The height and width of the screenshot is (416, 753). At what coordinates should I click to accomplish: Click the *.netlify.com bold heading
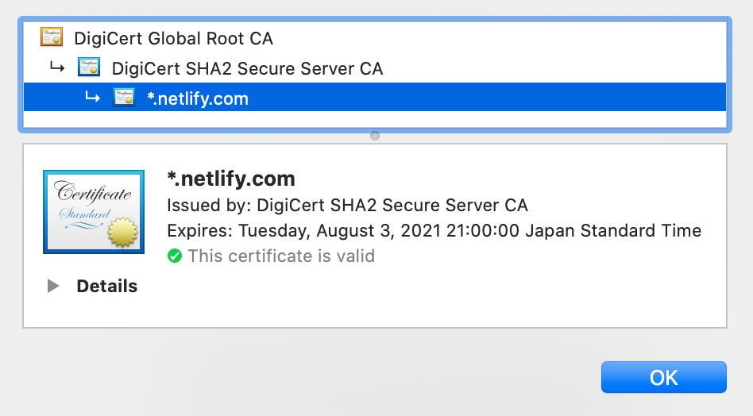tap(231, 179)
